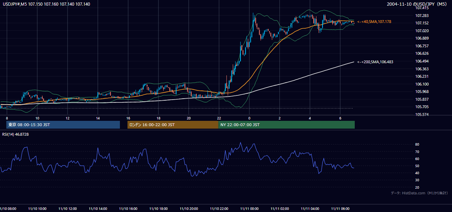This screenshot has height=212, width=452.
Task: Click hour label 18 under price chart
Action: tap(158, 118)
